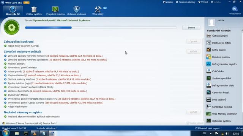The image size is (243, 136).
Task: Select the Výpisy paměti row
Action: click(x=41, y=71)
